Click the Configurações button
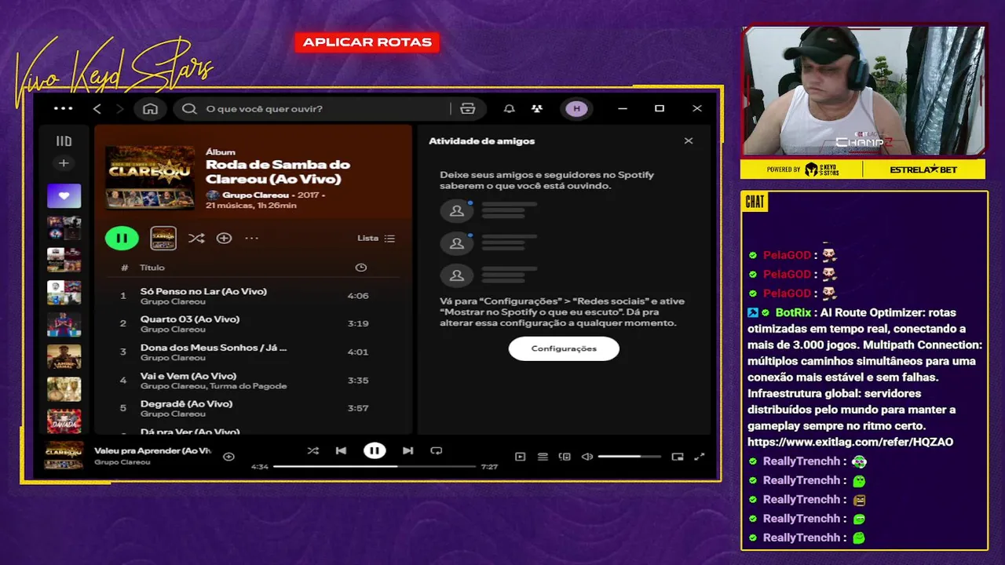The width and height of the screenshot is (1005, 565). tap(564, 348)
